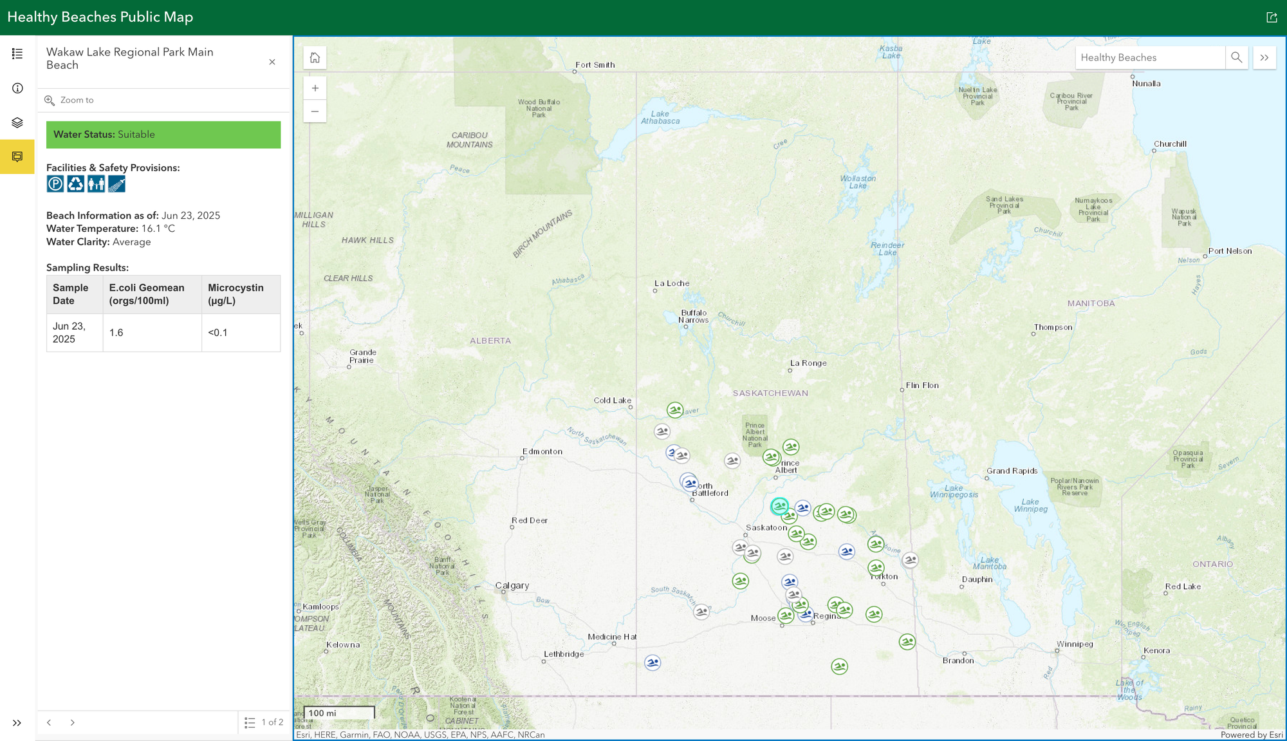Click the 100 mi scale bar
The width and height of the screenshot is (1287, 741).
point(339,713)
